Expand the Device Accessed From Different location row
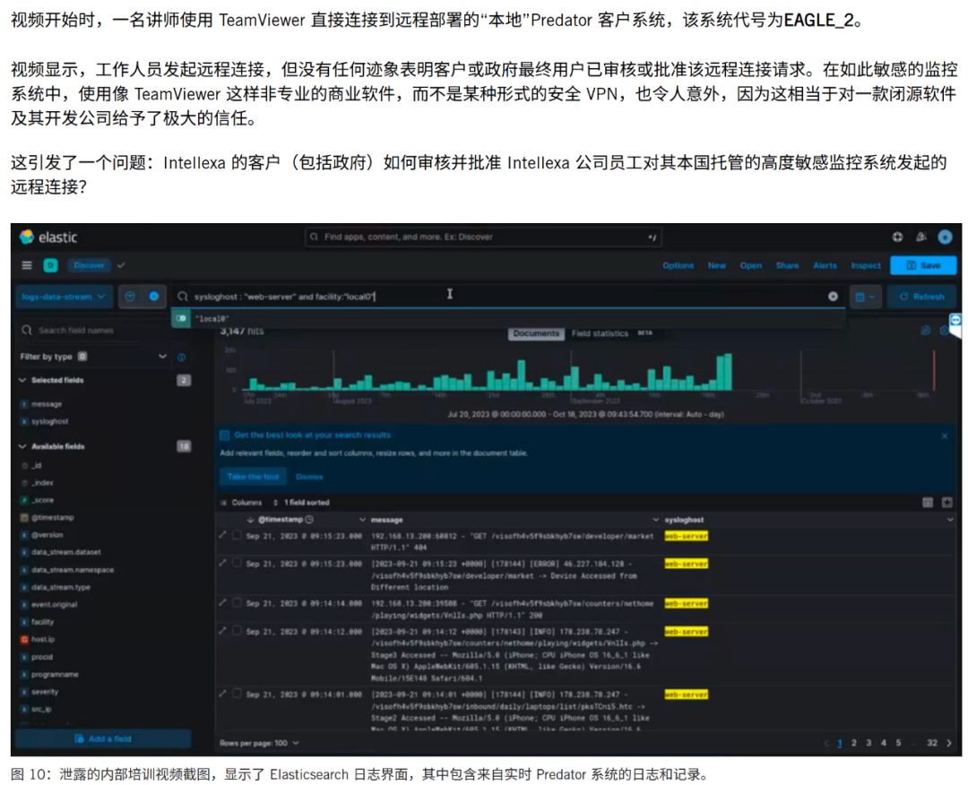Viewport: 968px width, 785px height. click(x=223, y=563)
